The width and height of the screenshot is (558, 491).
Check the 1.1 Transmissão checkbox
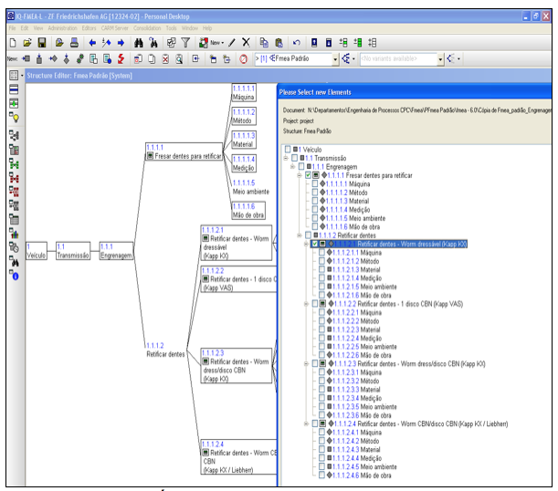[294, 158]
